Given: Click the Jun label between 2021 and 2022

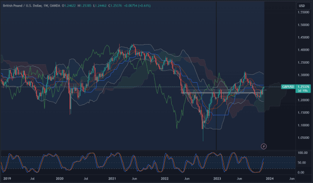Looking at the screenshot, I should click(x=134, y=178).
